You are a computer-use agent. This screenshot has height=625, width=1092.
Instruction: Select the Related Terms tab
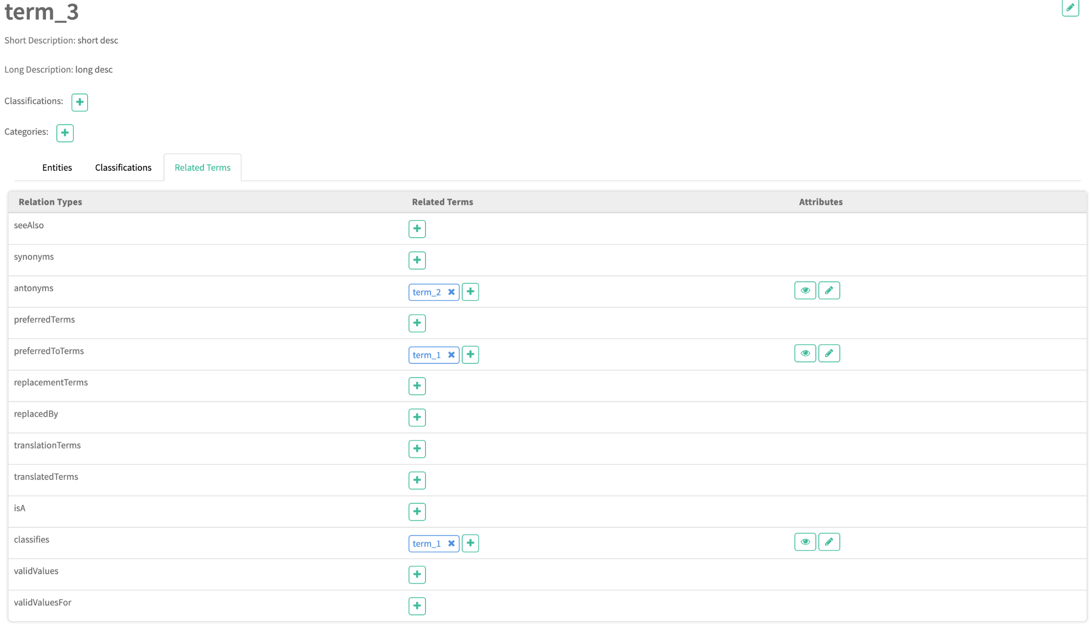coord(202,168)
